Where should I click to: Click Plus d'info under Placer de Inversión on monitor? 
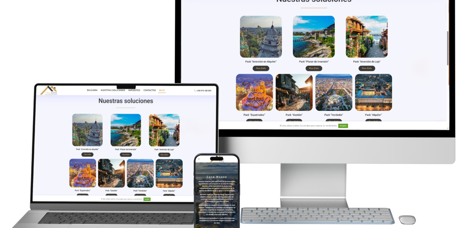(314, 68)
